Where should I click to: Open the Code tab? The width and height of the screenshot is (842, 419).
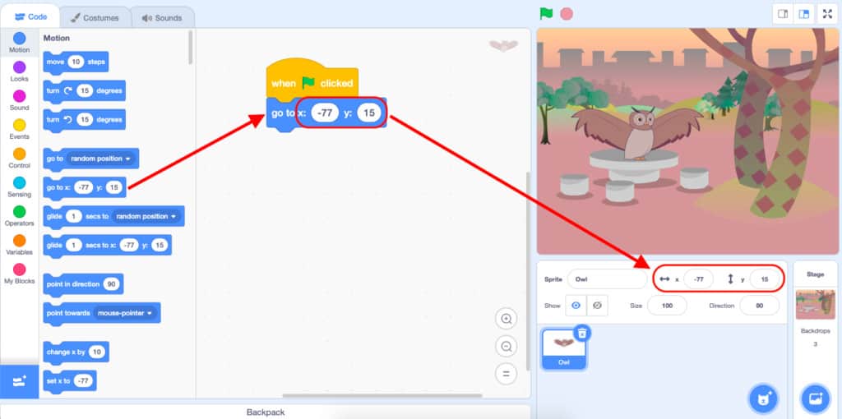click(x=30, y=16)
